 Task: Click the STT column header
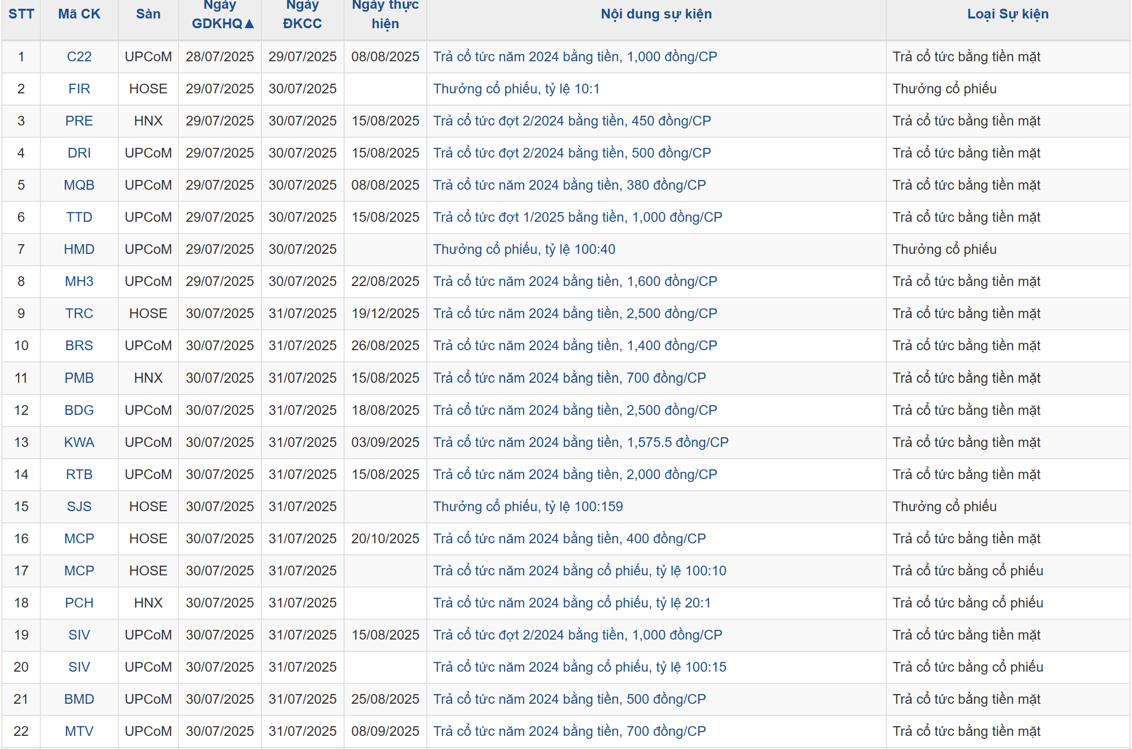[x=21, y=14]
